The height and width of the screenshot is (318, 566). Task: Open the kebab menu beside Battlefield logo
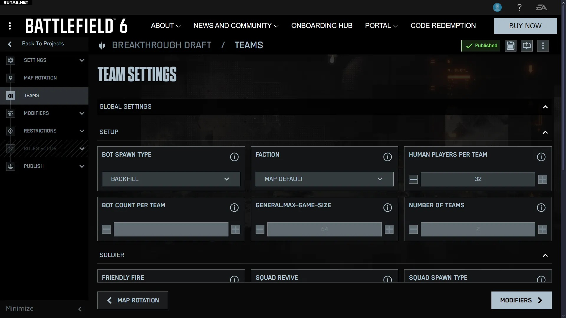pos(10,26)
